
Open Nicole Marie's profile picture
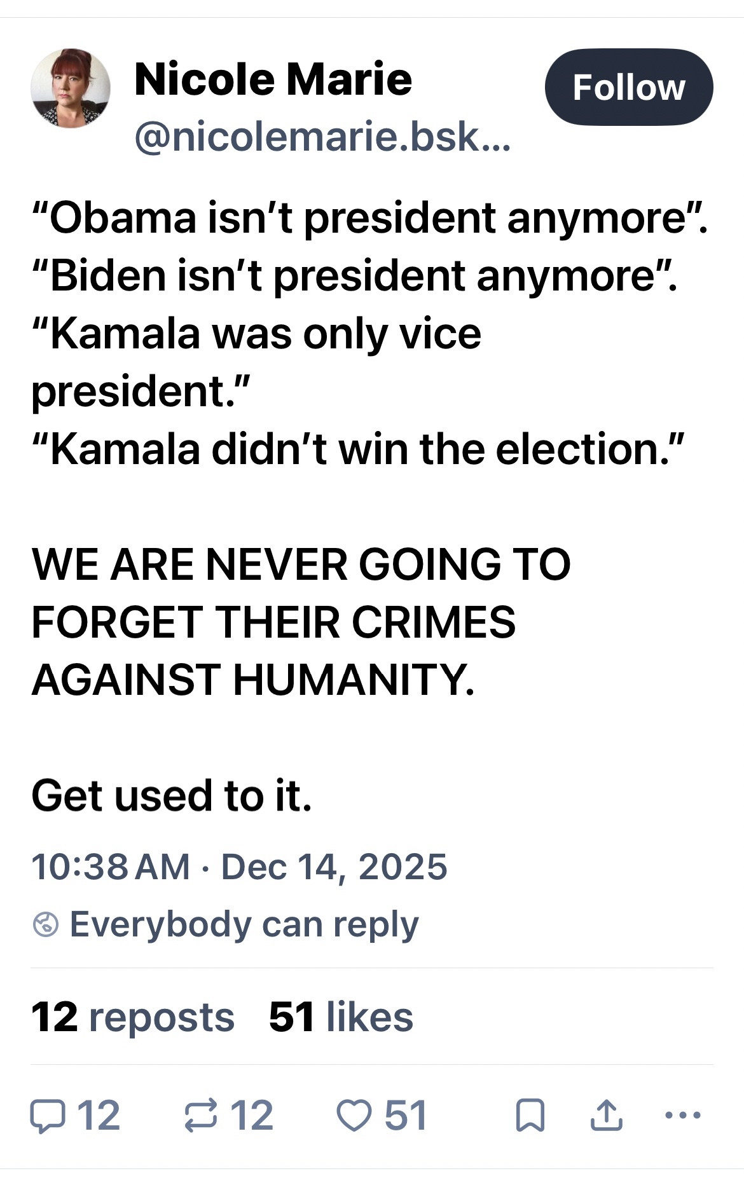pos(70,88)
